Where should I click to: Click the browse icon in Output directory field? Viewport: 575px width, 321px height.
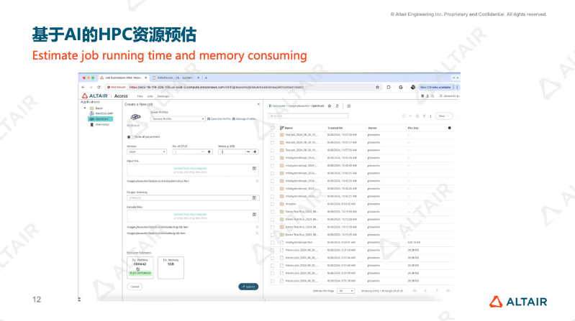(254, 197)
